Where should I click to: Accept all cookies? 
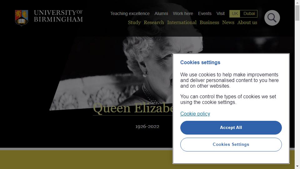point(231,128)
